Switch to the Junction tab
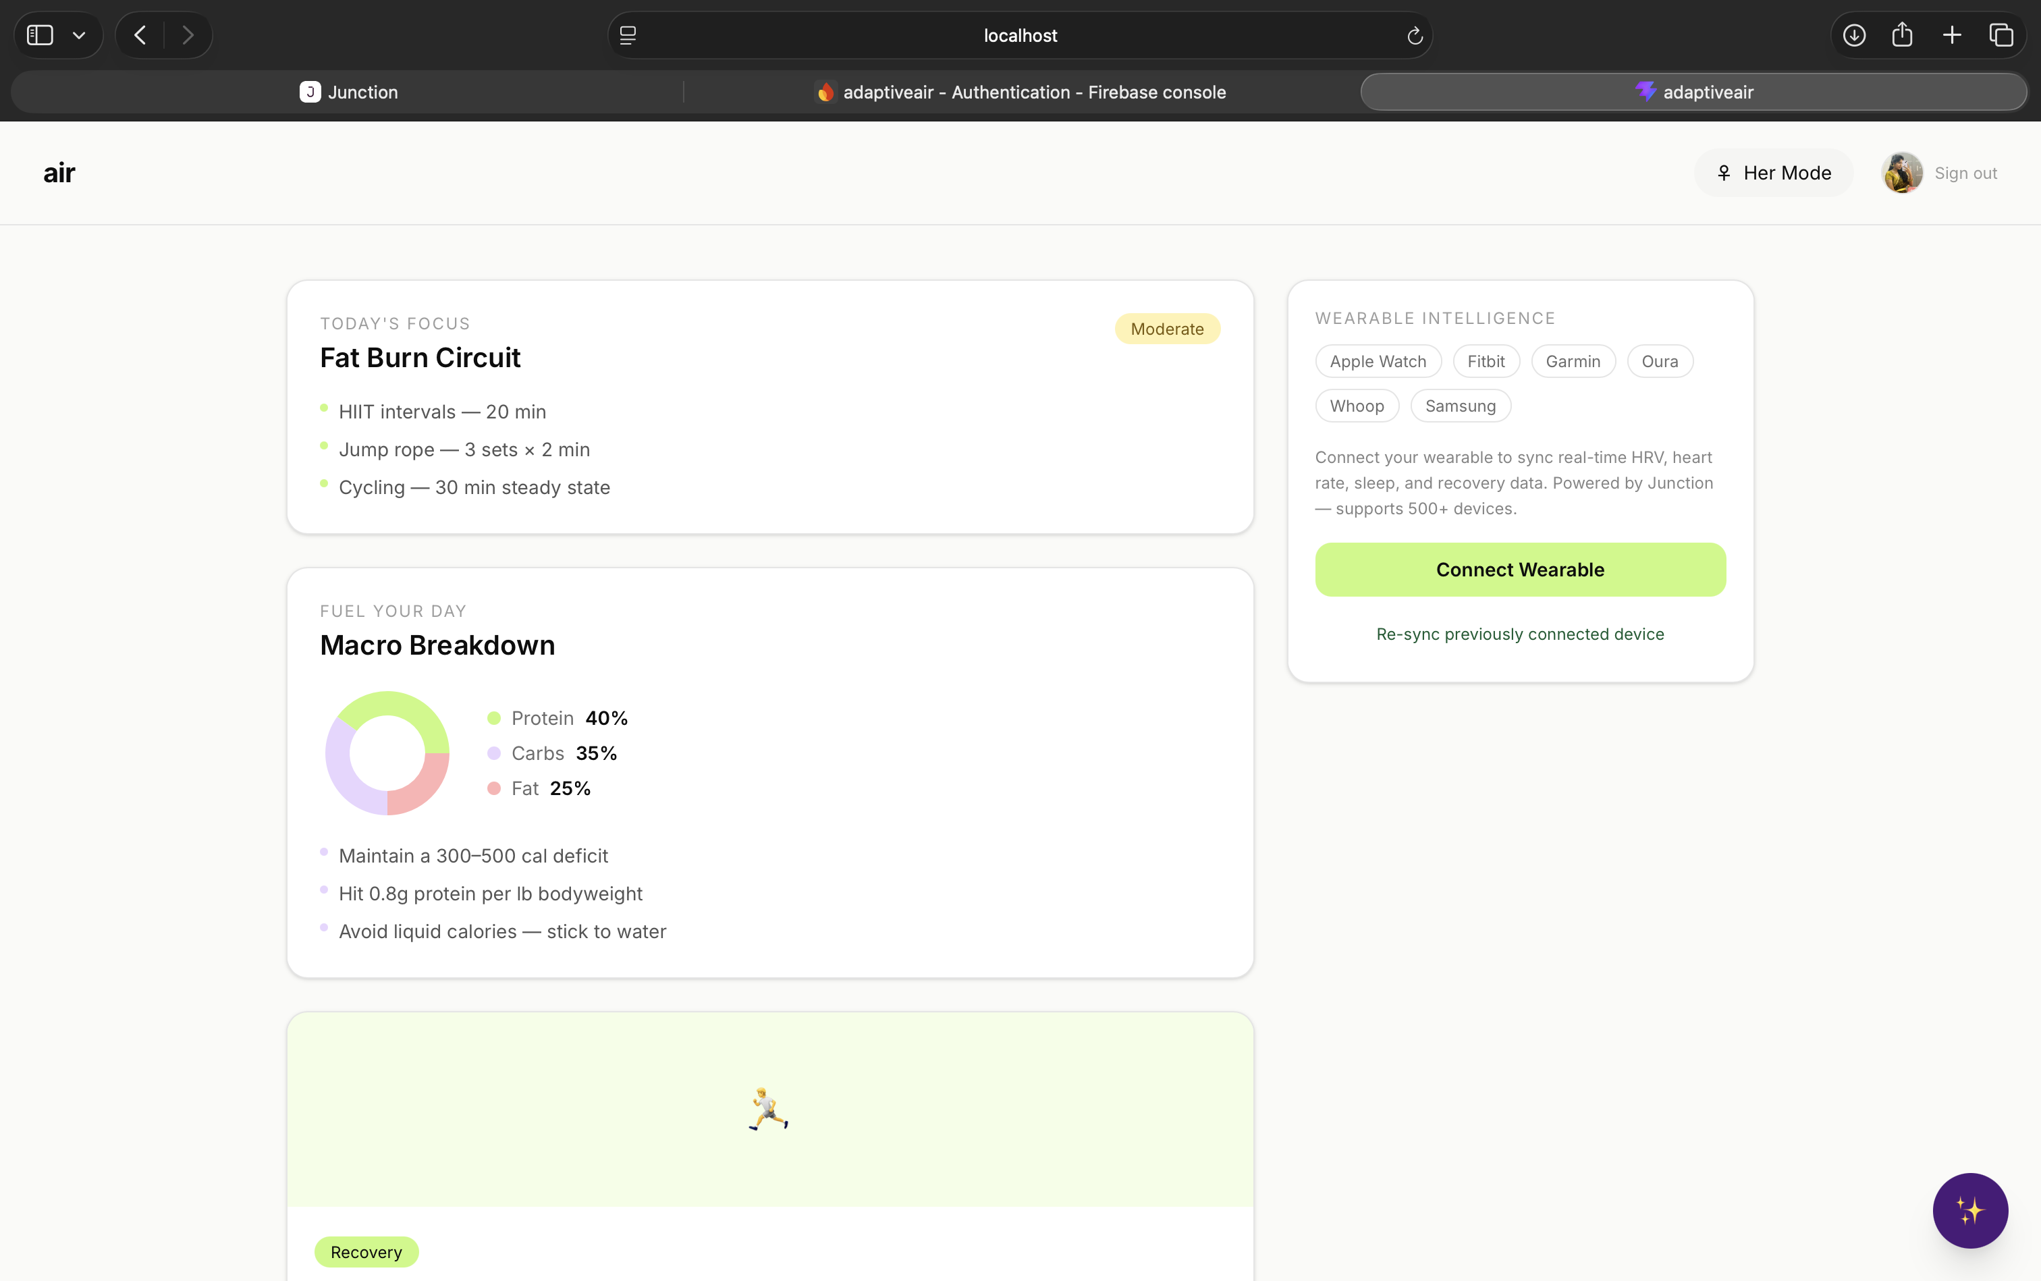Viewport: 2041px width, 1281px height. [x=348, y=92]
